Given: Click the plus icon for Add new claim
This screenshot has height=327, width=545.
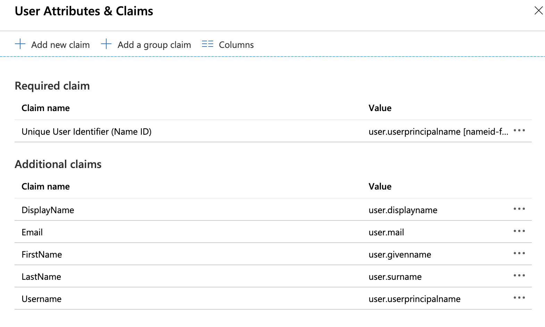Looking at the screenshot, I should (x=20, y=44).
